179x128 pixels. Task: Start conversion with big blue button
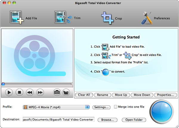162,112
